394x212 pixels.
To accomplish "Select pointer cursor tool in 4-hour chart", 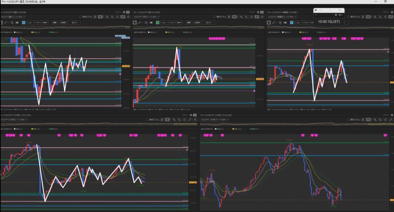I will (269, 23).
